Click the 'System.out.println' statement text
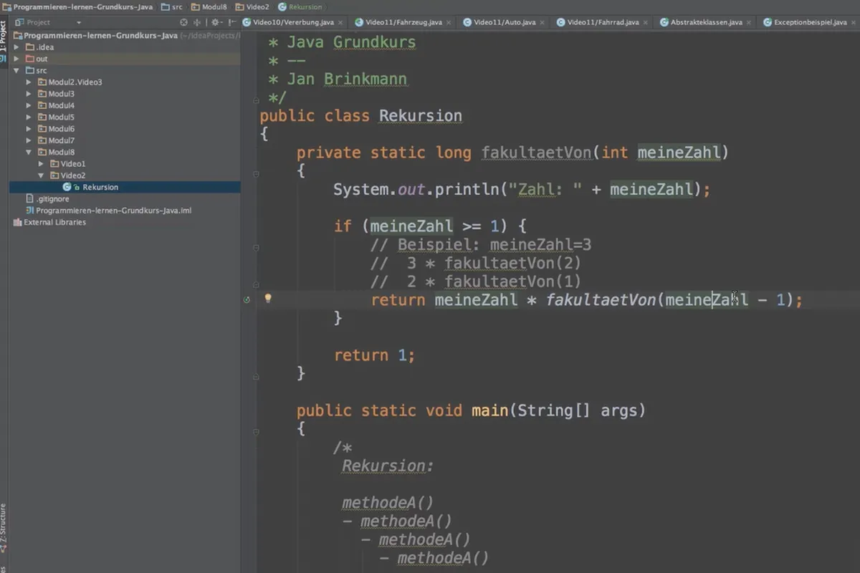 click(522, 190)
